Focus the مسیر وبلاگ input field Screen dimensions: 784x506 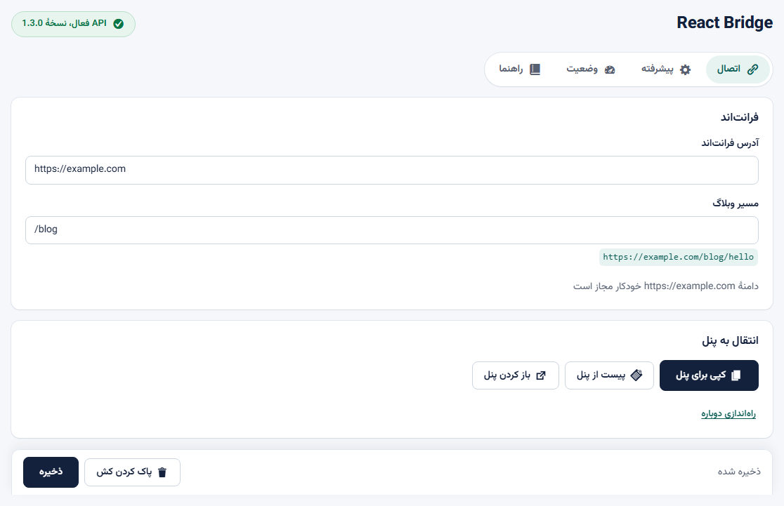(392, 230)
